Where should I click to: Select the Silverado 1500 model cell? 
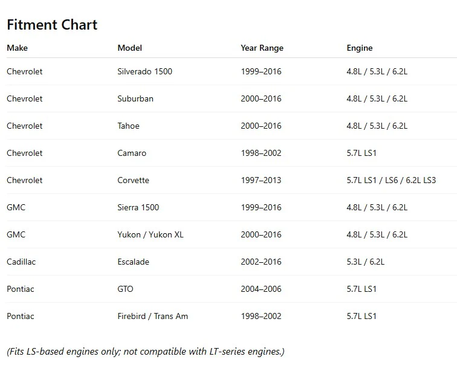[x=145, y=71]
